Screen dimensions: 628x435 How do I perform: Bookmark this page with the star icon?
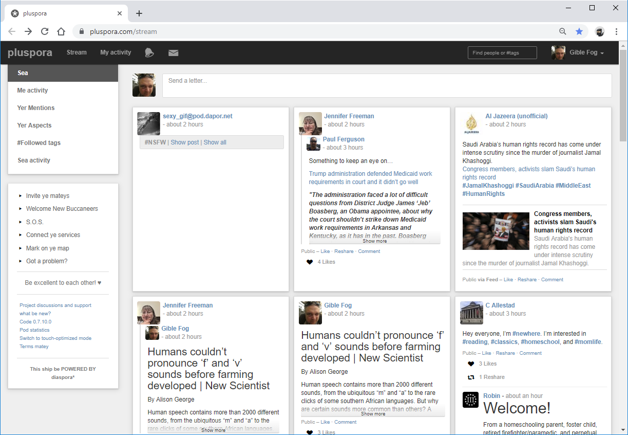[x=579, y=31]
